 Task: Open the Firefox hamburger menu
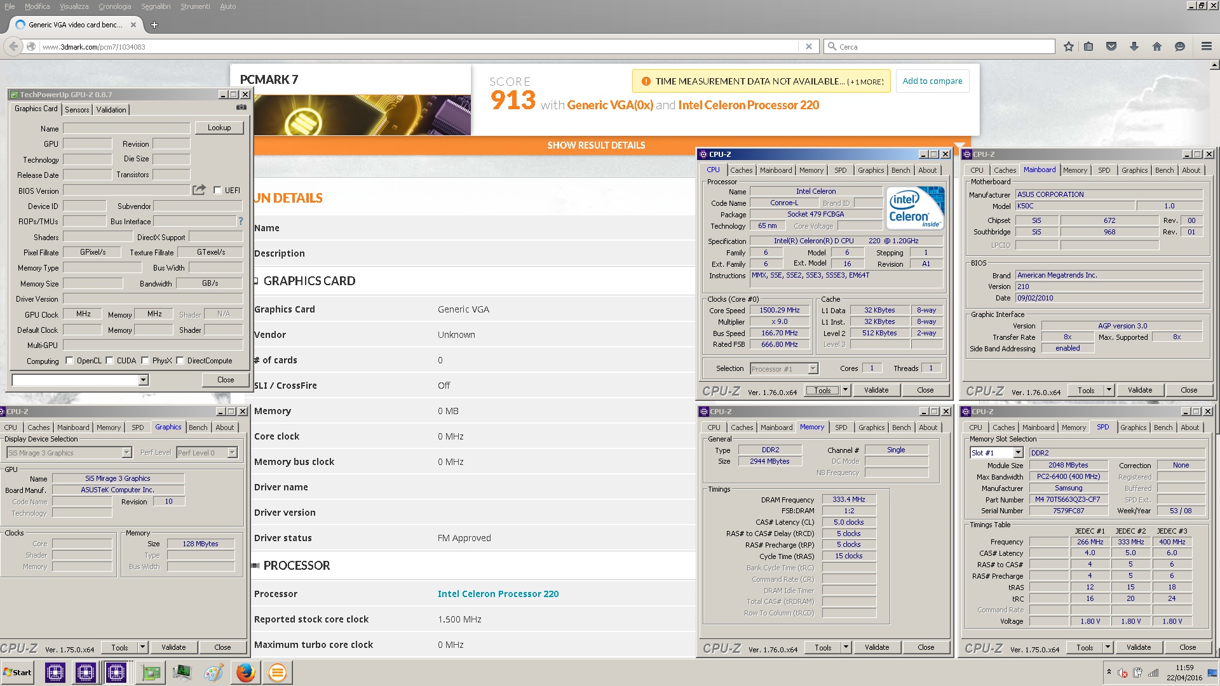point(1206,46)
